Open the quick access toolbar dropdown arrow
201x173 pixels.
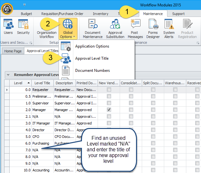(25, 5)
